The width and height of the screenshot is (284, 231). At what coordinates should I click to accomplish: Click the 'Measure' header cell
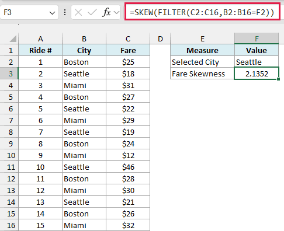[202, 50]
